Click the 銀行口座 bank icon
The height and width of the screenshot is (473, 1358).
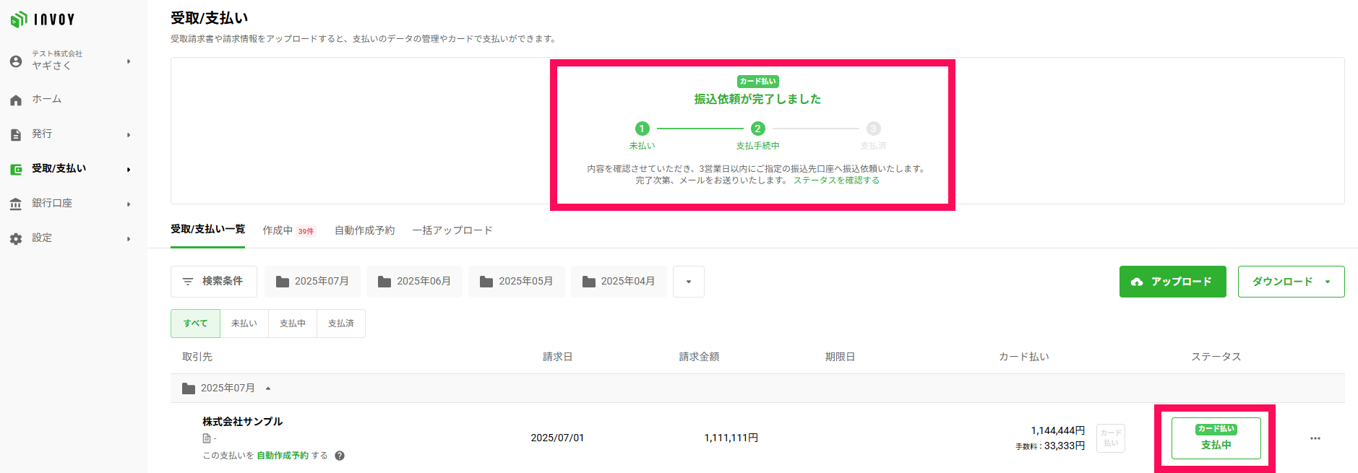pyautogui.click(x=16, y=204)
